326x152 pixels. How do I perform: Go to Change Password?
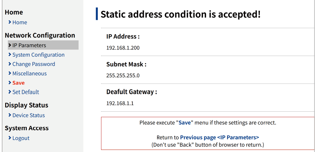34,64
